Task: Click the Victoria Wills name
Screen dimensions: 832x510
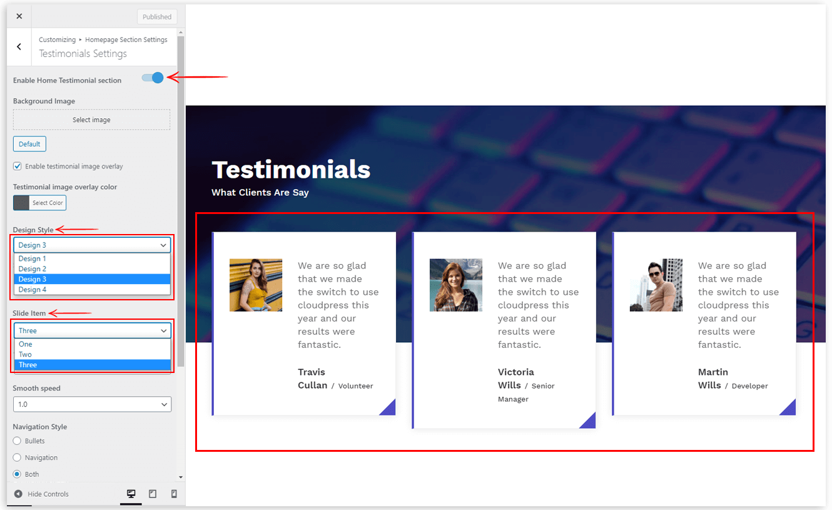Action: 516,379
